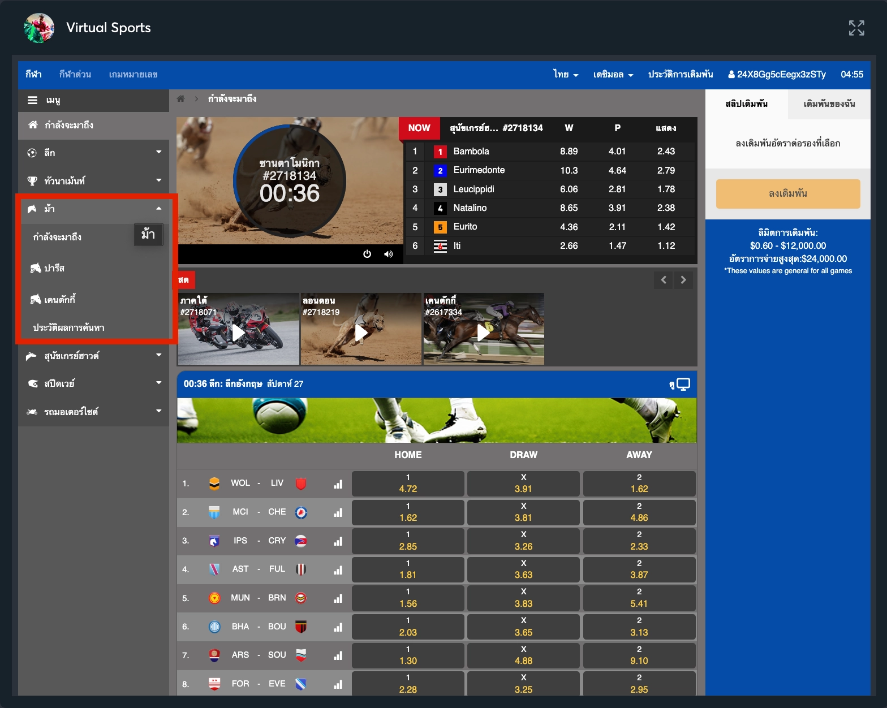This screenshot has height=708, width=887.
Task: Open the watch live monitor icon
Action: pos(682,384)
